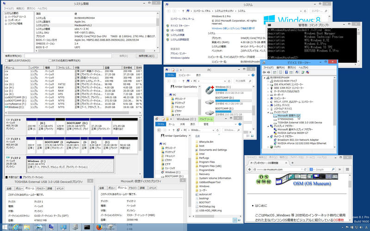Collapse ディスク ドライブ node in Device Manager
This screenshot has width=370, height=231.
pos(268,112)
